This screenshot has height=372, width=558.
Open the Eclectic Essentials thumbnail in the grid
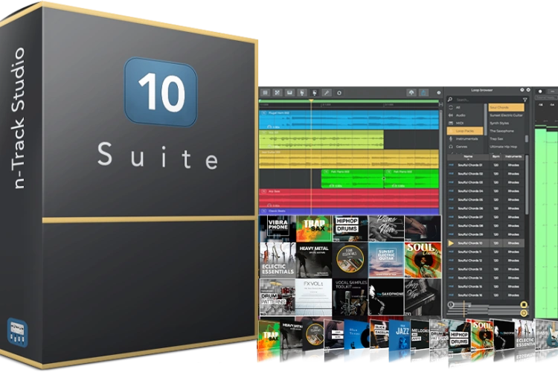[278, 260]
